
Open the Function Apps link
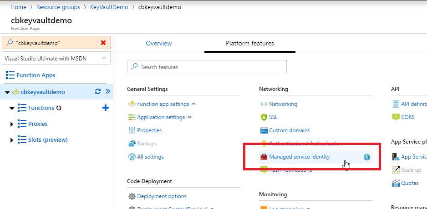tap(36, 75)
